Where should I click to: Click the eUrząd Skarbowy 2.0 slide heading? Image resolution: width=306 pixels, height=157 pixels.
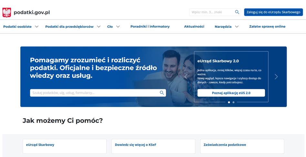pyautogui.click(x=218, y=61)
